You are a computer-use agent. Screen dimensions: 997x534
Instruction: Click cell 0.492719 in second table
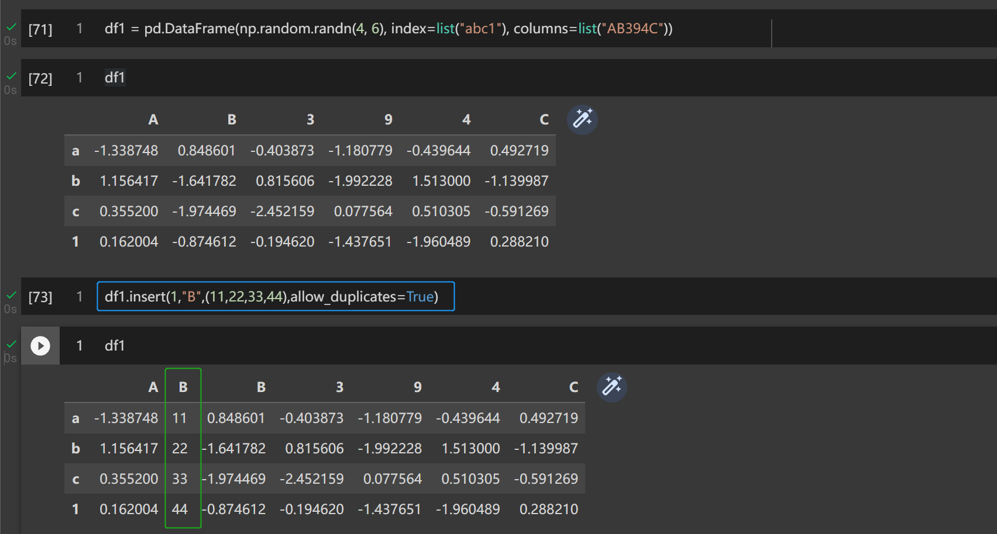(x=549, y=418)
